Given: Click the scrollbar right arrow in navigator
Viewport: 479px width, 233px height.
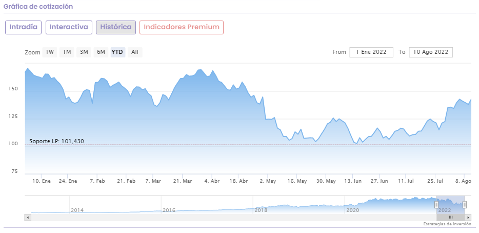Looking at the screenshot, I should point(468,218).
